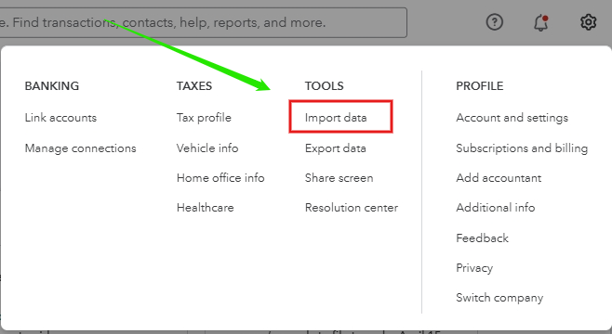Click the BANKING section heading
The height and width of the screenshot is (334, 612).
tap(51, 85)
